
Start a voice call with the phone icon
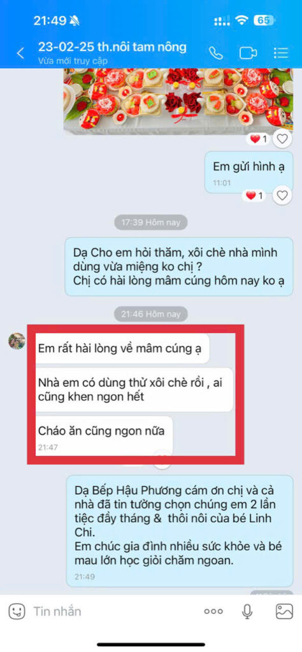tap(216, 53)
